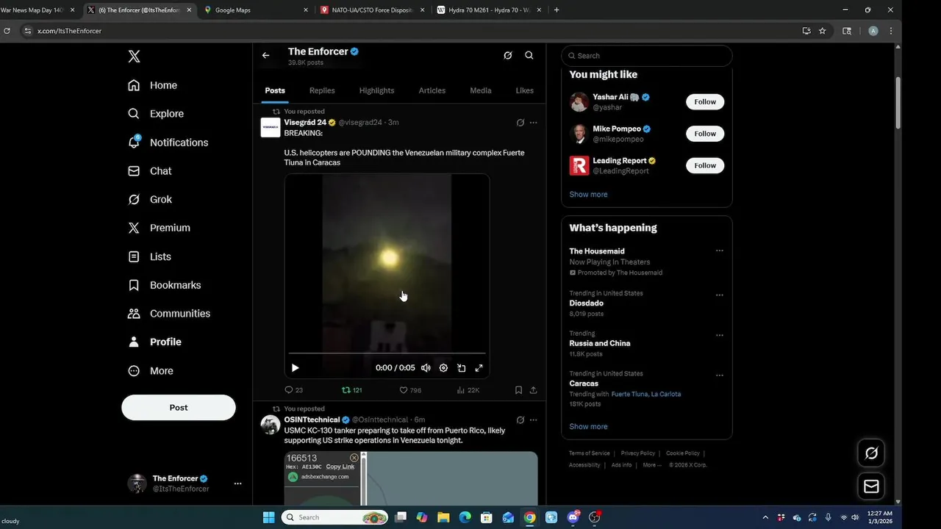This screenshot has width=941, height=529.
Task: Open Chrome from the Windows taskbar
Action: tap(529, 517)
